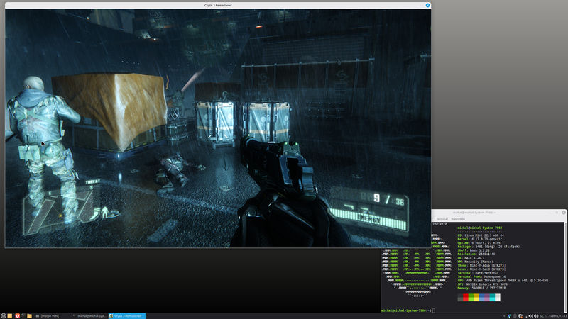Viewport: 568px width, 319px height.
Task: Click the 'Packages' line in neofetch output
Action: click(488, 246)
